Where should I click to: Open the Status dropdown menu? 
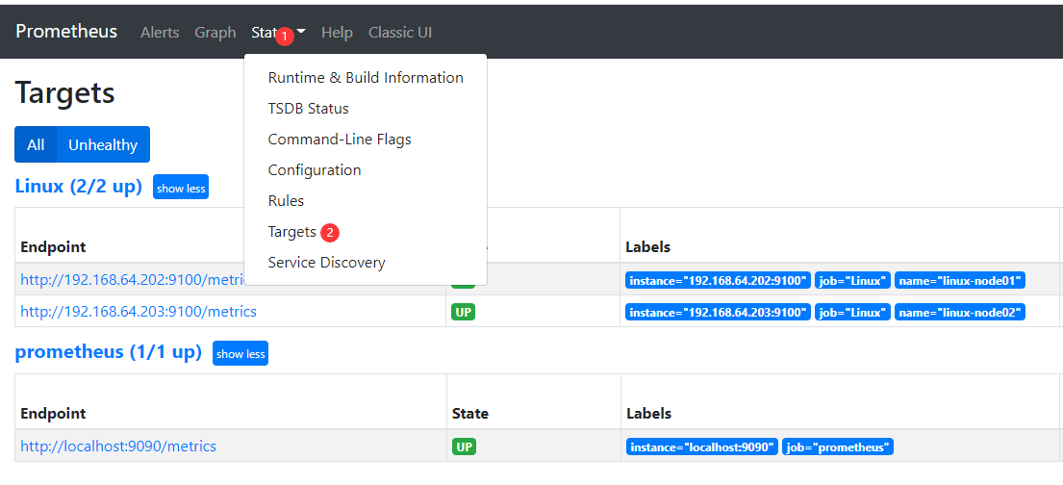click(277, 32)
